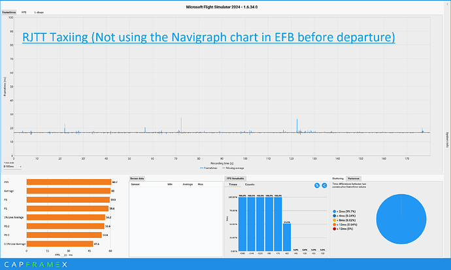Click the CapFrameX logo in bottom bar

36,265
